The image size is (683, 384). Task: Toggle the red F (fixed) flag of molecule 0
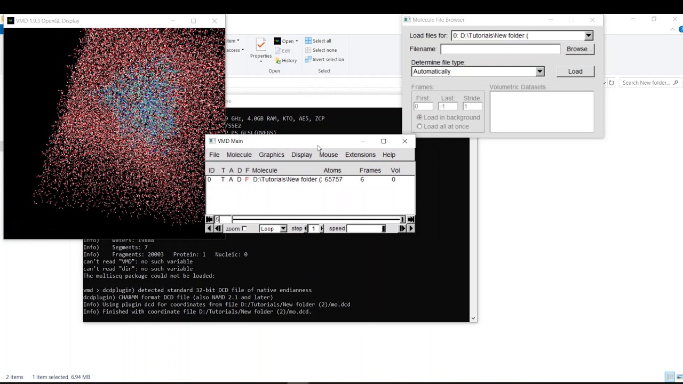tap(247, 179)
